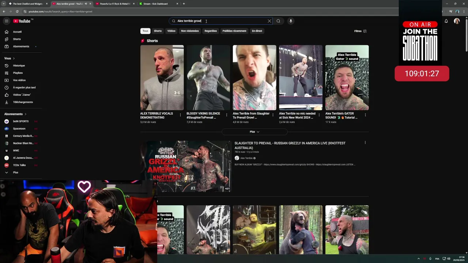Select the Non visionnées filter chip

(x=190, y=31)
